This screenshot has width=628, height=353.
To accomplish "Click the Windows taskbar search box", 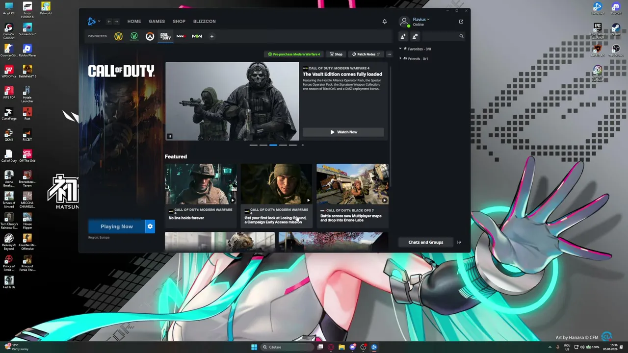I will [x=287, y=347].
